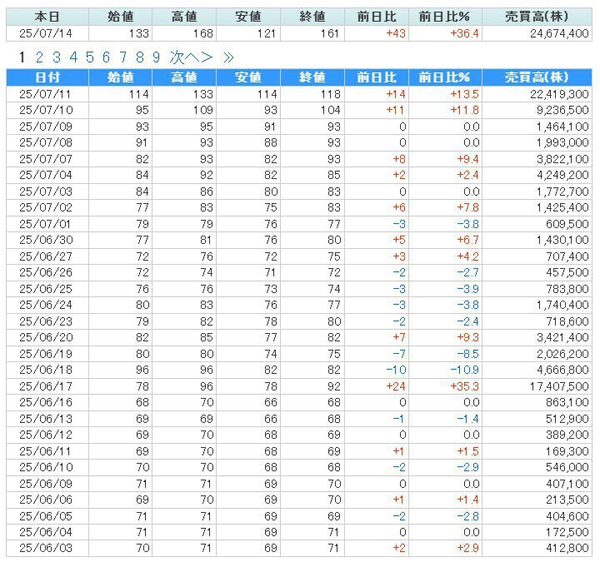Select volume 609,500 on 25/07/01

point(567,224)
